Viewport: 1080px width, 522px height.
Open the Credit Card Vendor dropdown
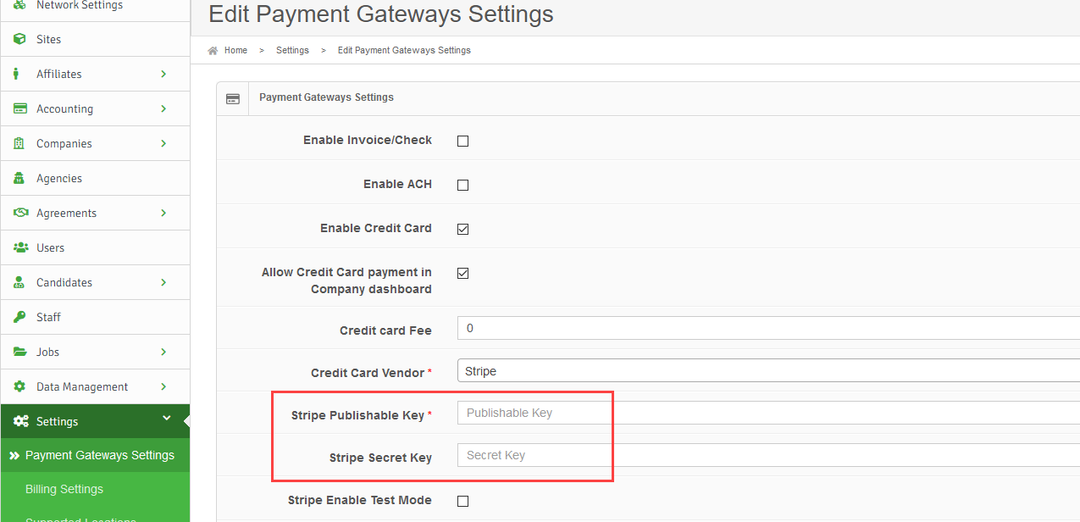(x=768, y=371)
